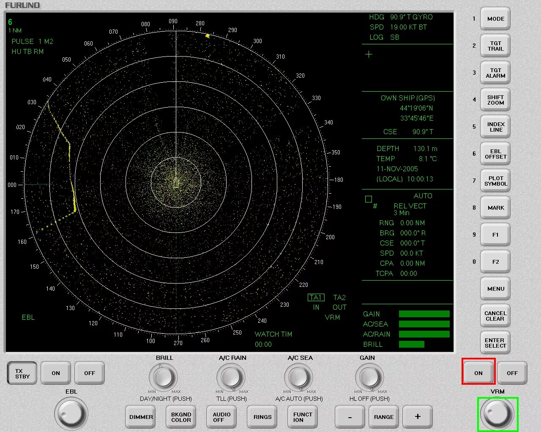This screenshot has width=541, height=432.
Task: Select the F1 function key
Action: coord(495,235)
